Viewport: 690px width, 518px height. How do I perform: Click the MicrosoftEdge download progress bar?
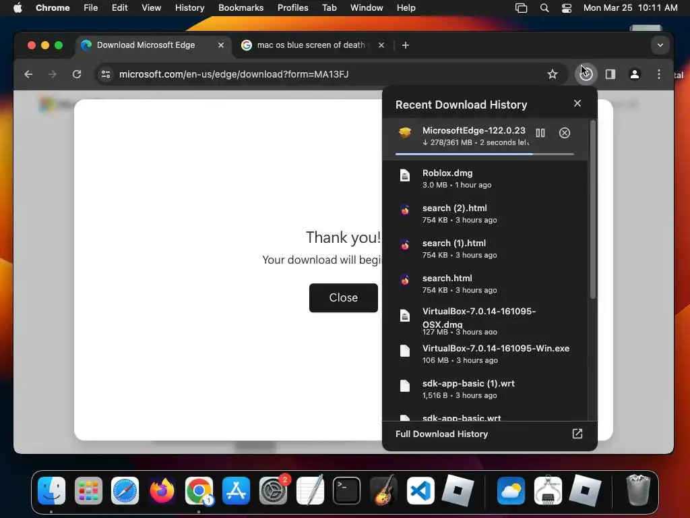(484, 154)
